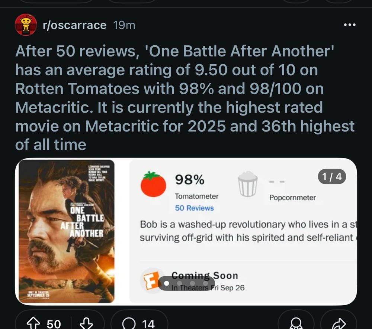Image resolution: width=372 pixels, height=329 pixels.
Task: Open the blue '50 Reviews' link
Action: coord(194,208)
